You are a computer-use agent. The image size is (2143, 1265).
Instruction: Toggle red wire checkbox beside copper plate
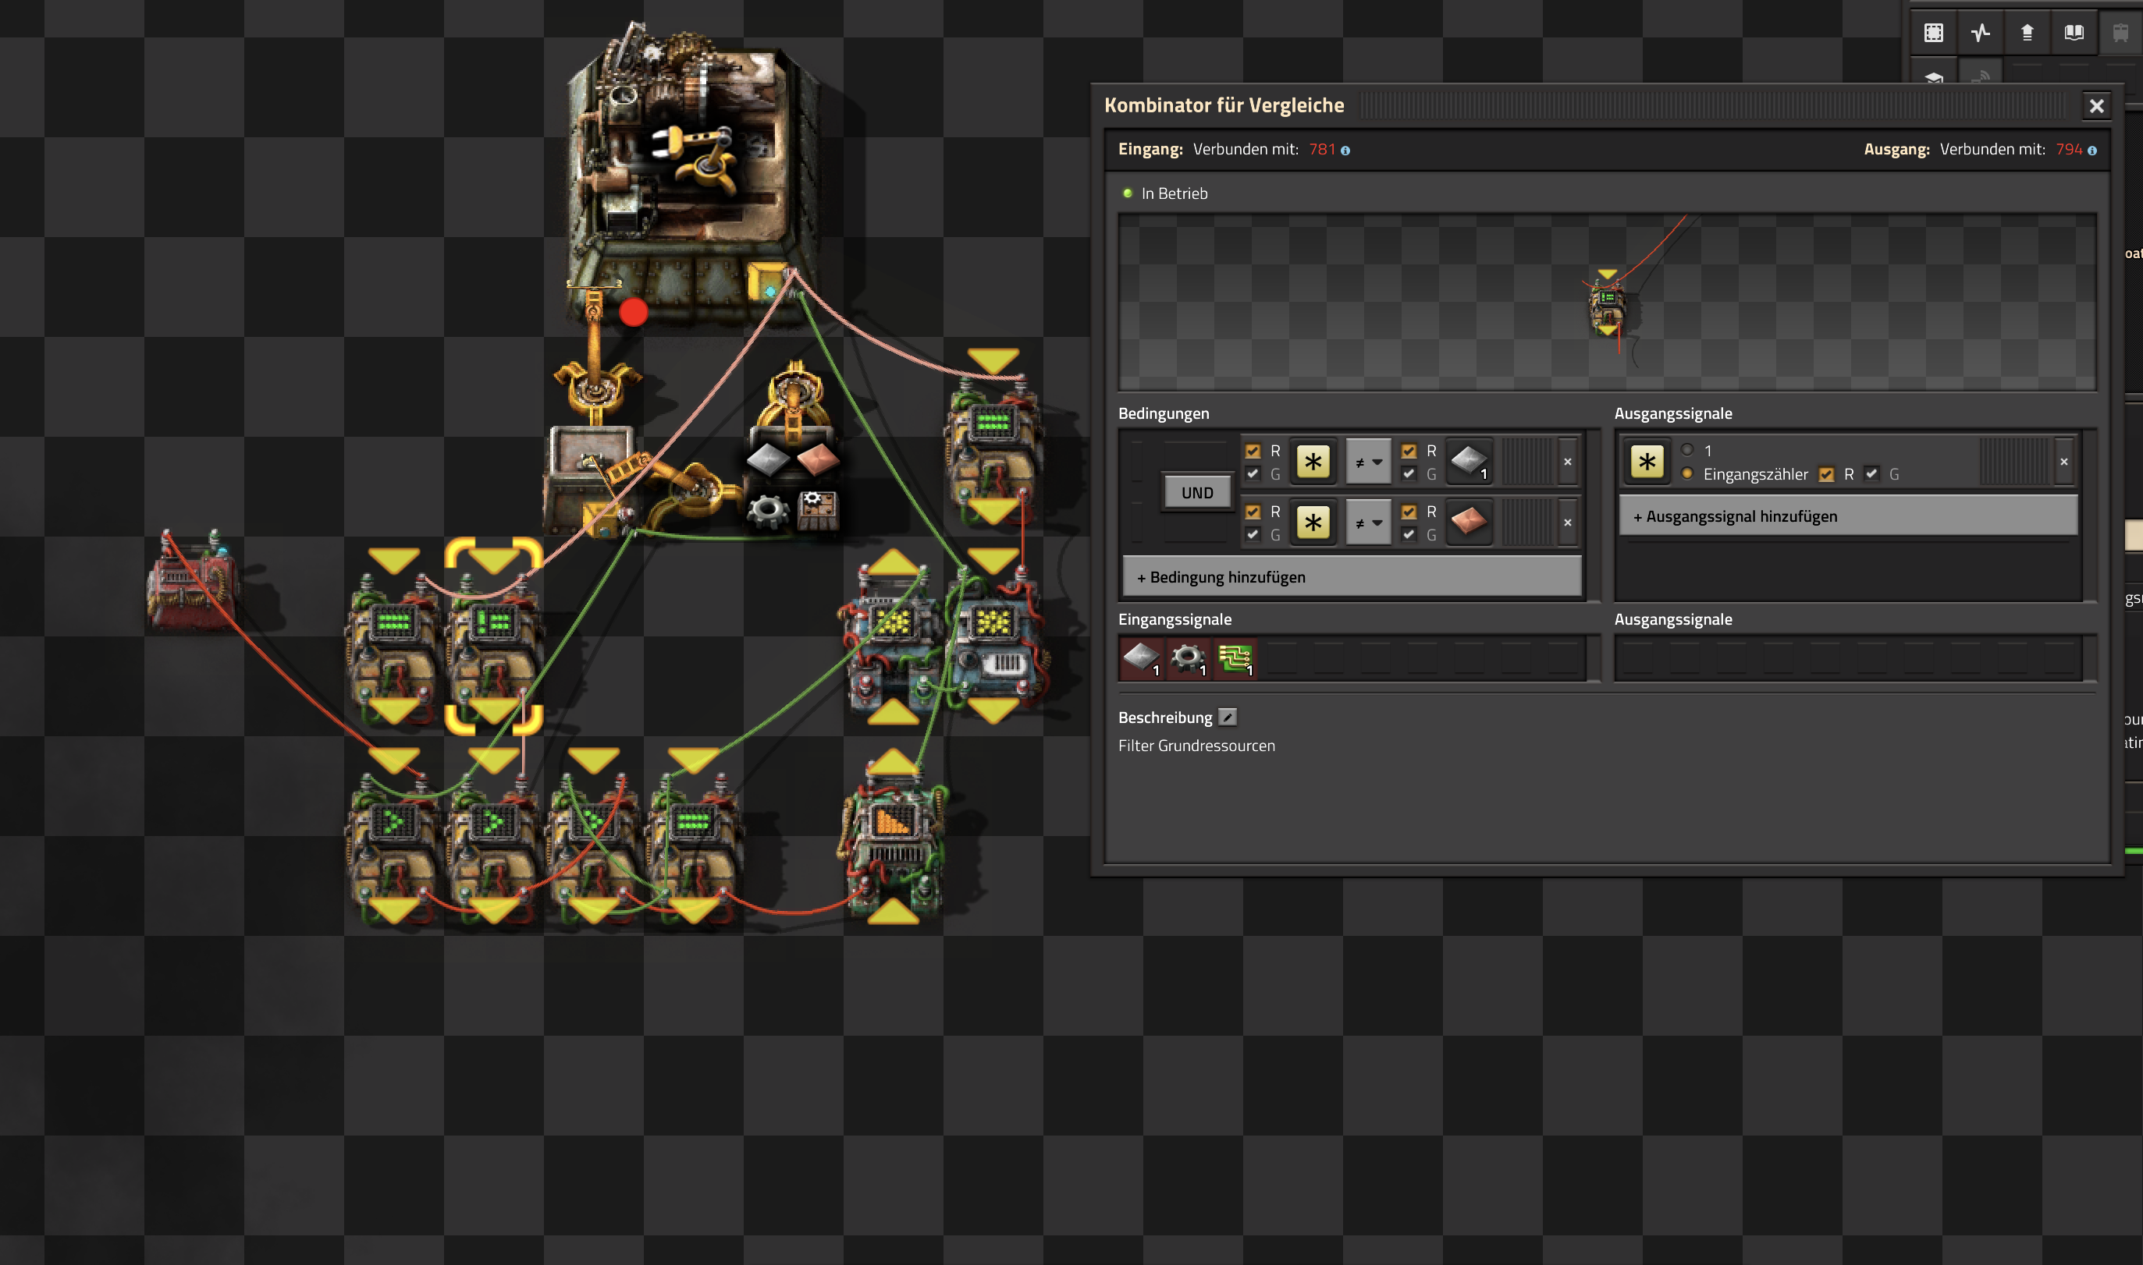[x=1409, y=512]
